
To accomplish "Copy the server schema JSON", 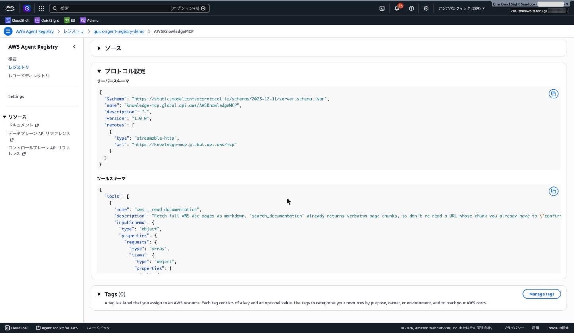I will point(553,94).
